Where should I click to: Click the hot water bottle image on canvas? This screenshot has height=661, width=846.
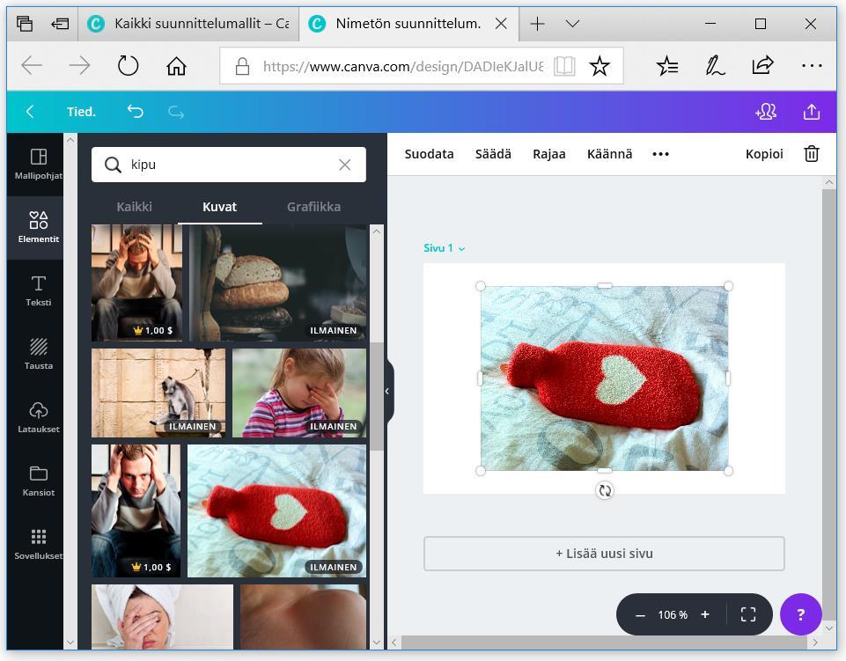tap(604, 378)
